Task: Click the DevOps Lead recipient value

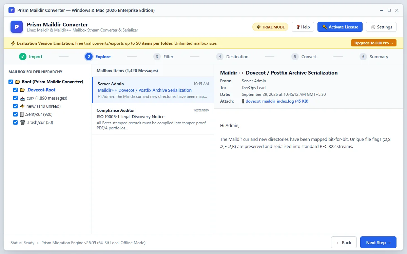Action: coord(254,88)
